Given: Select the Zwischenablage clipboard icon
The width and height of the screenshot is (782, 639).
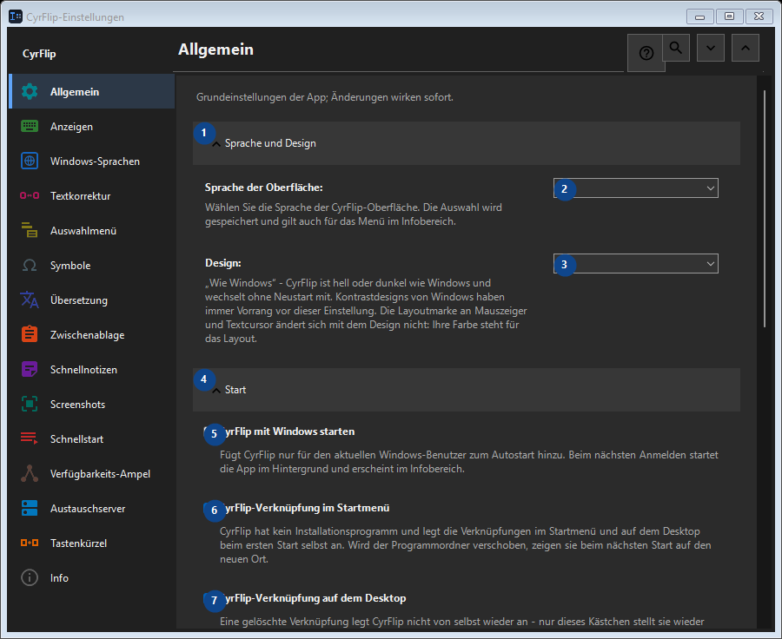Looking at the screenshot, I should (x=30, y=334).
